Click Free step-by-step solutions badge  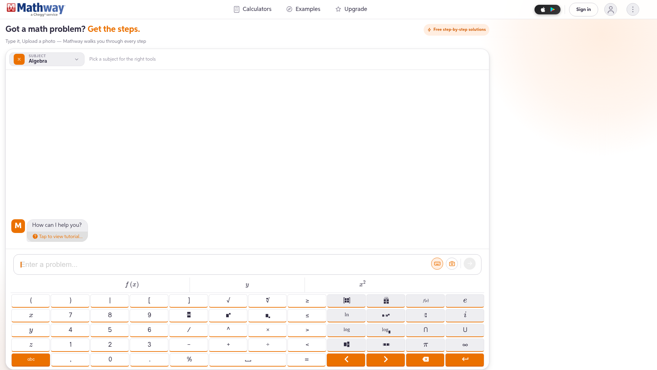[x=456, y=30]
